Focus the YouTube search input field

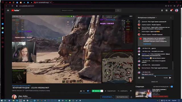tap(88, 10)
